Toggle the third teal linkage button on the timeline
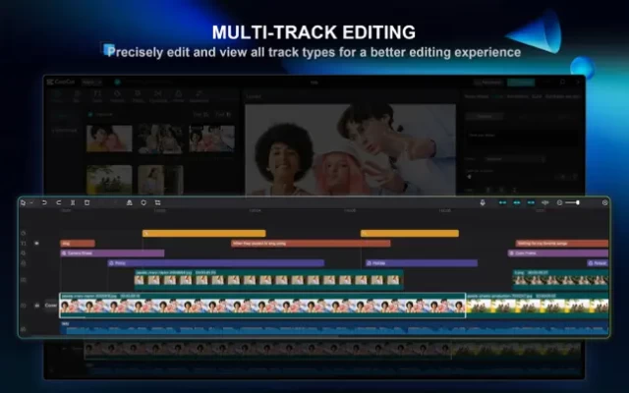Screen dimensions: 629x393 pyautogui.click(x=531, y=202)
